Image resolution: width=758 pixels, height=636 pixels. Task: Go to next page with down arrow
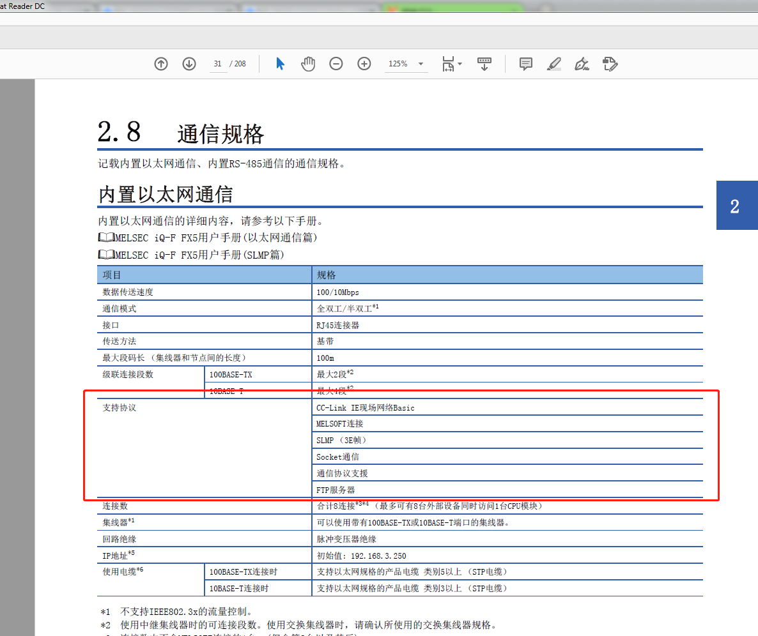pos(189,64)
